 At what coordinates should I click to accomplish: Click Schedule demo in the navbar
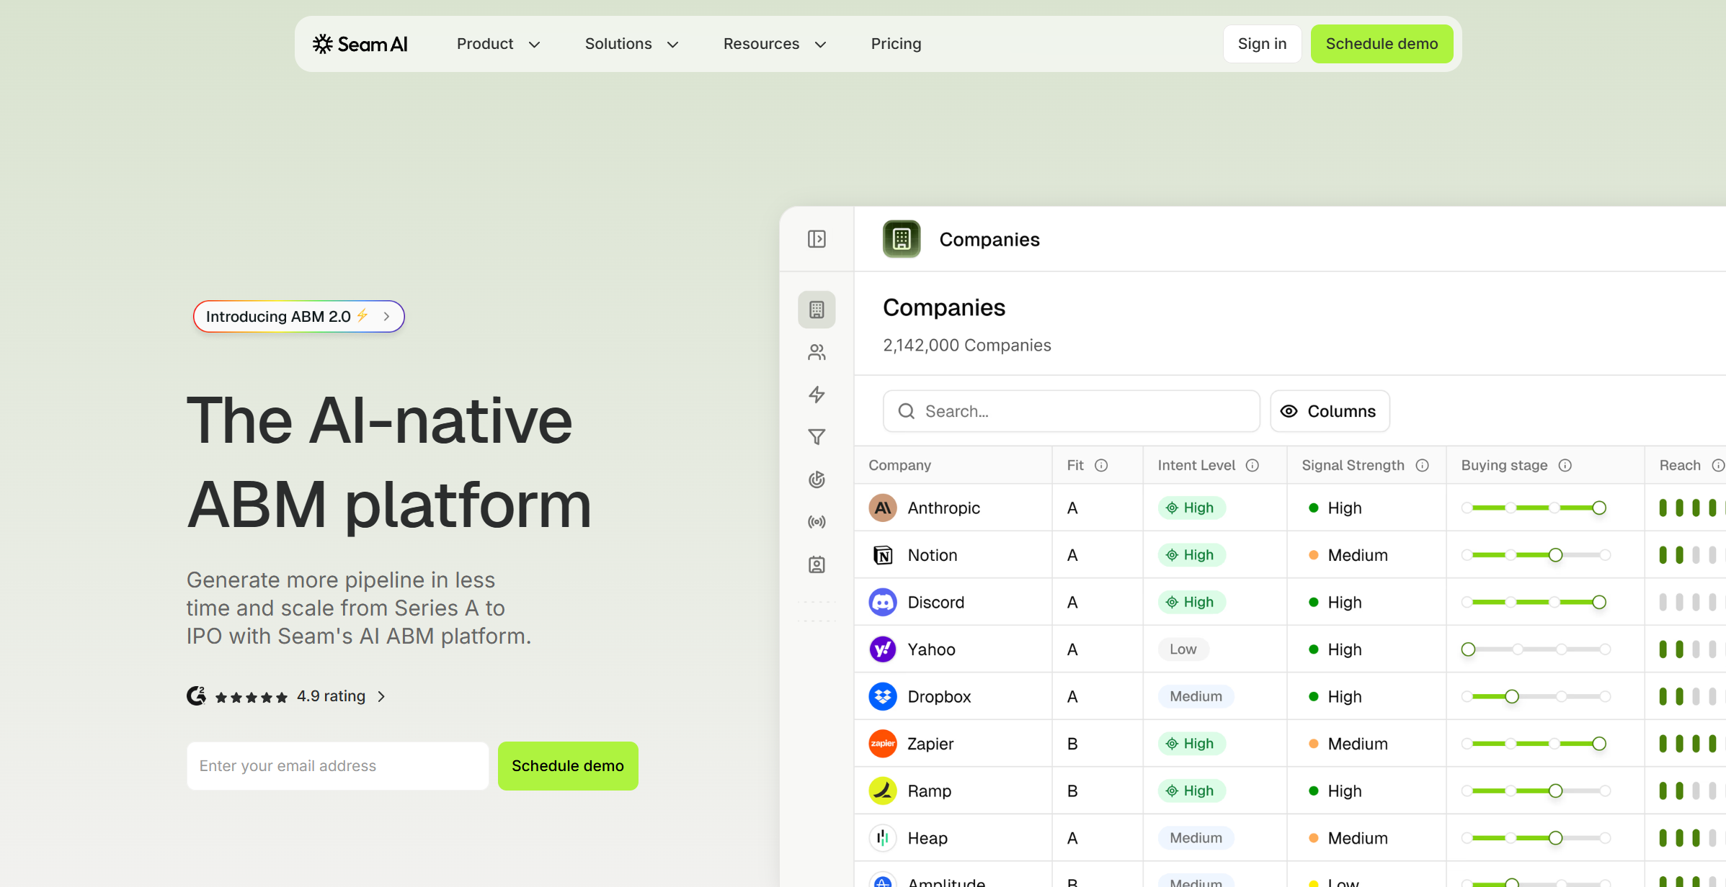point(1382,44)
